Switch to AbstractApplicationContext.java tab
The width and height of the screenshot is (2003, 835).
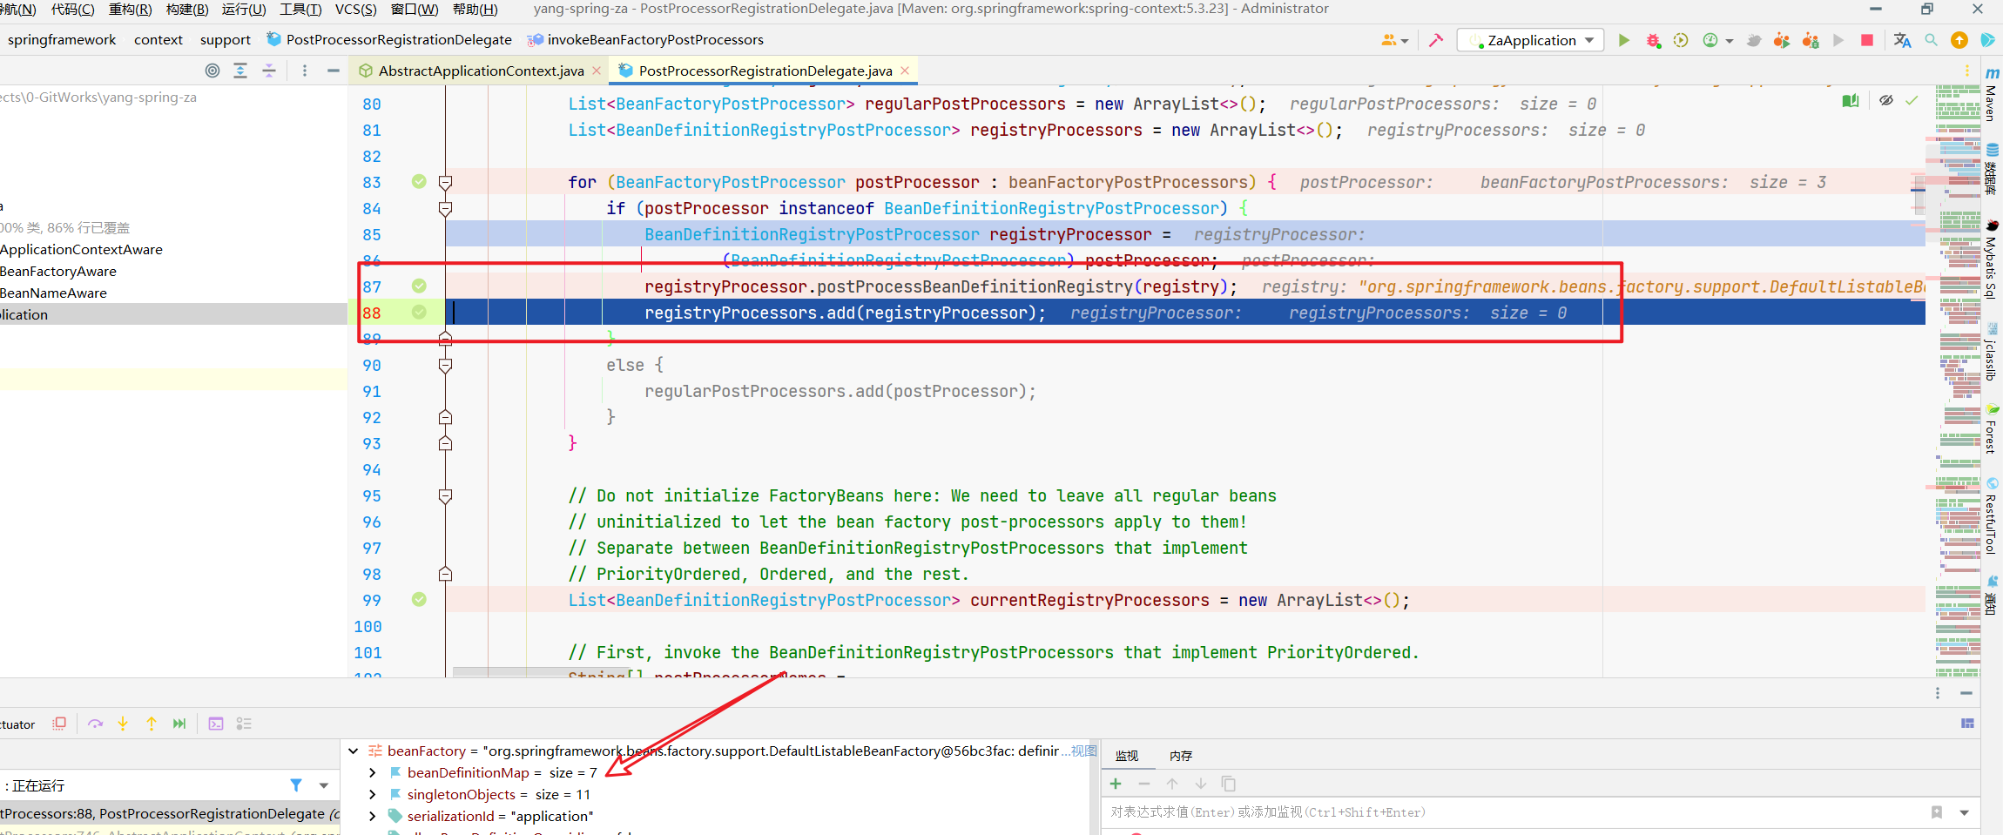coord(481,71)
